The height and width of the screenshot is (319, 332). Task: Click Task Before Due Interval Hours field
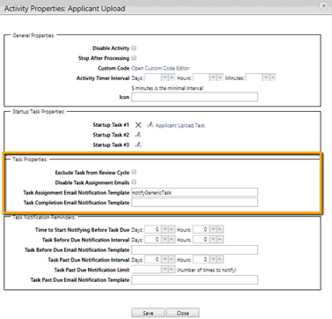click(202, 240)
